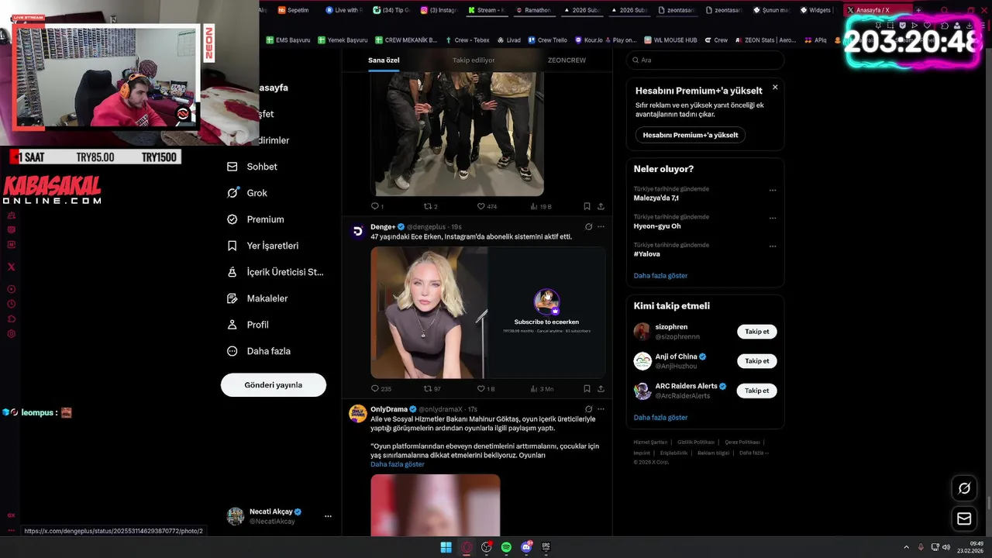The image size is (992, 558).
Task: Open Discord from the taskbar
Action: tap(527, 547)
